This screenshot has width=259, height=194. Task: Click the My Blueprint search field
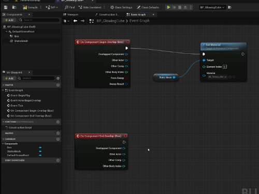pos(36,78)
